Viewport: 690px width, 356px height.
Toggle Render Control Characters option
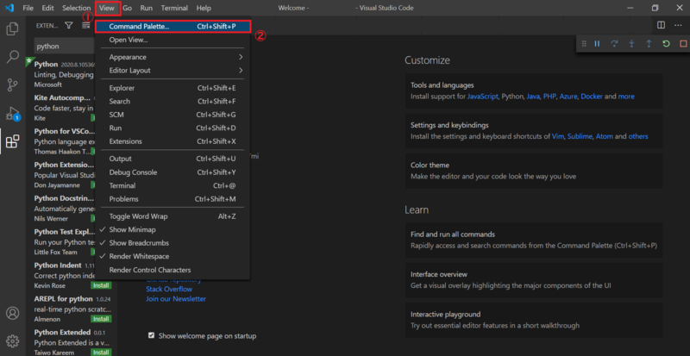click(172, 270)
